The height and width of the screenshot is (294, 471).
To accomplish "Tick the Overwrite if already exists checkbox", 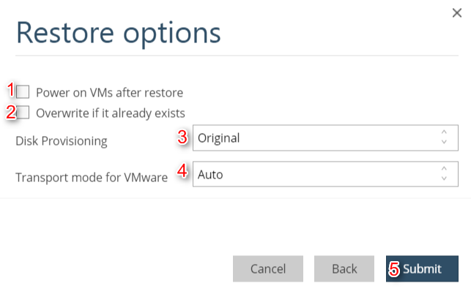I will coord(23,113).
